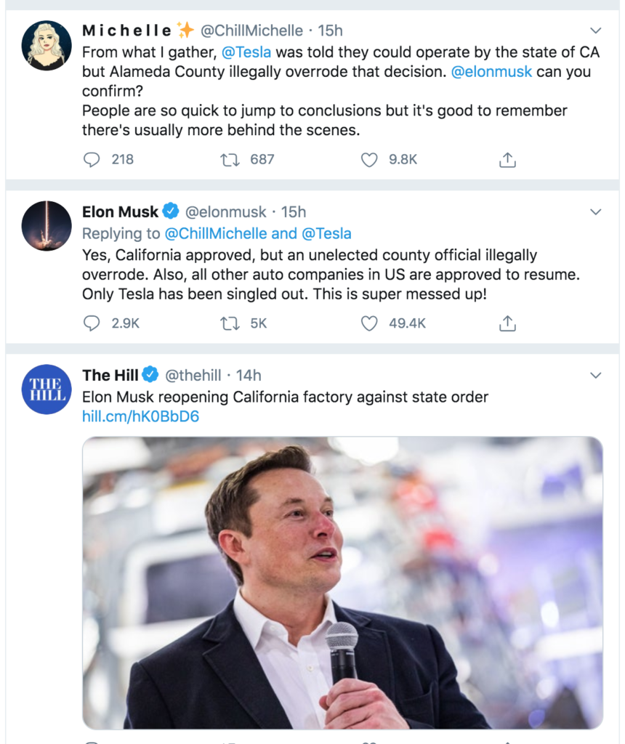The image size is (625, 744).
Task: Click the share icon on Elon Musk's tweet
Action: tap(507, 323)
